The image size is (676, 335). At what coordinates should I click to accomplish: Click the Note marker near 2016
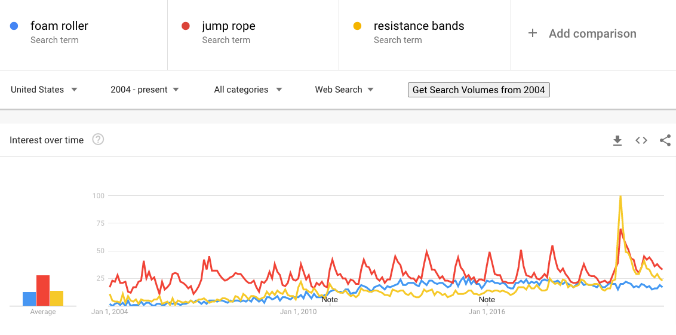click(487, 299)
